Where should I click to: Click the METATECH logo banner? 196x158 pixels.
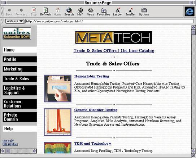[113, 37]
